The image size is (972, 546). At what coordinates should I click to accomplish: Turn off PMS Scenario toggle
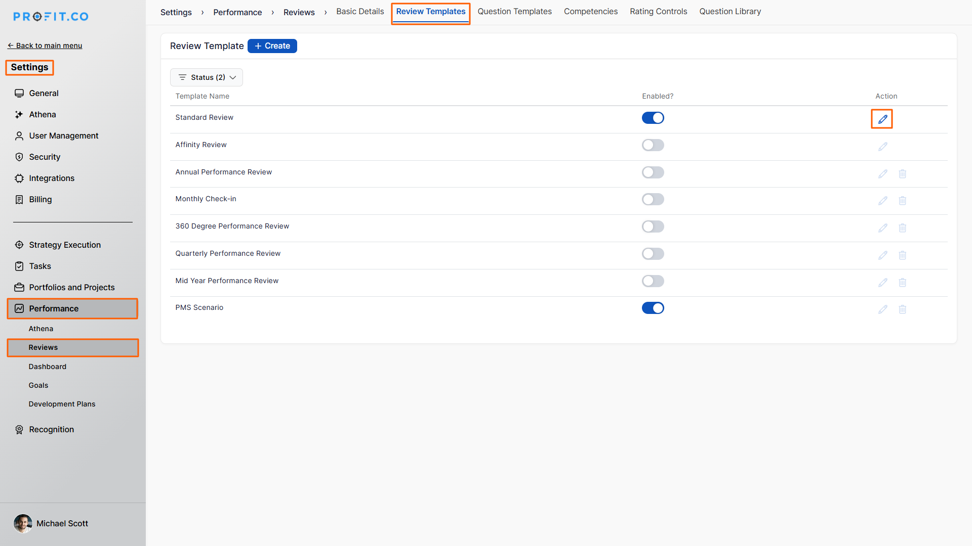(653, 308)
